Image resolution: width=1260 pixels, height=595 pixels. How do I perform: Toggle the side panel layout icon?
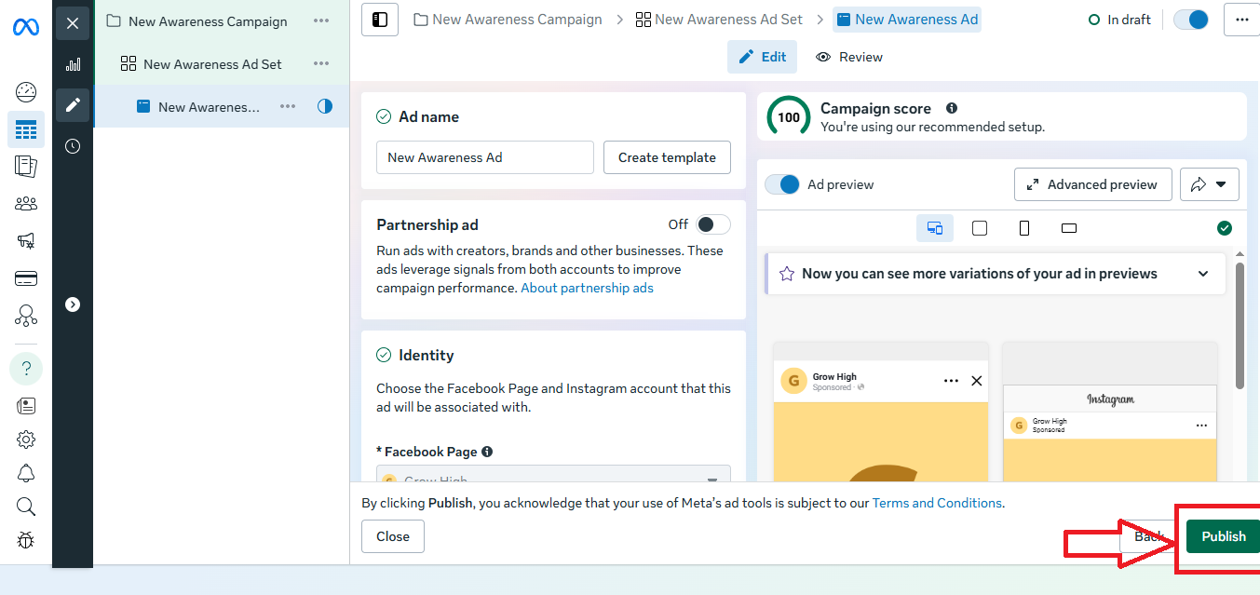[380, 20]
